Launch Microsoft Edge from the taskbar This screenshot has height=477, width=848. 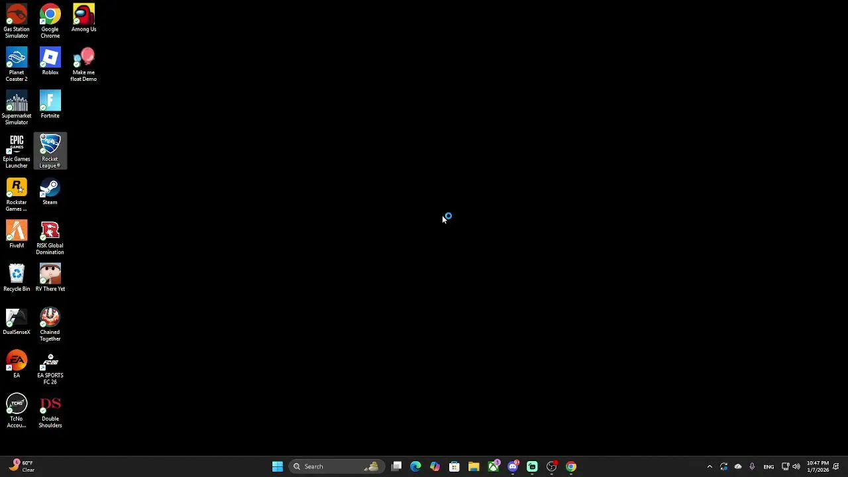point(415,466)
